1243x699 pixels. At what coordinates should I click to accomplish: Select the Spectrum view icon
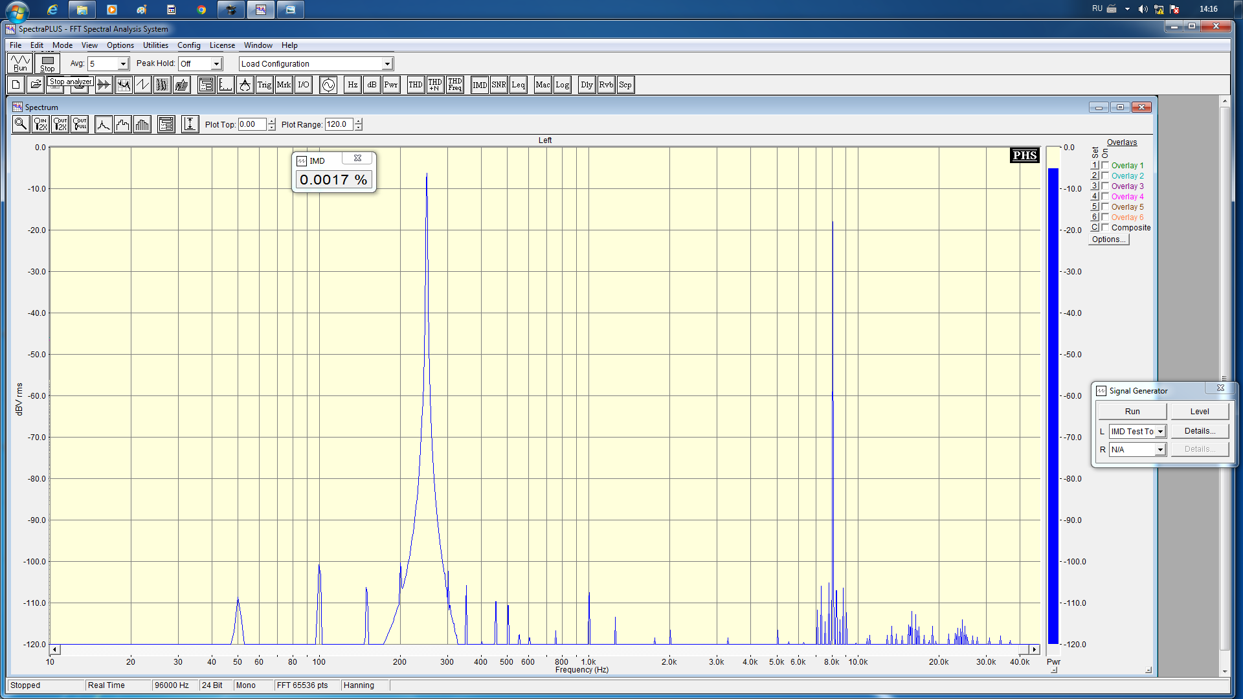(x=123, y=85)
